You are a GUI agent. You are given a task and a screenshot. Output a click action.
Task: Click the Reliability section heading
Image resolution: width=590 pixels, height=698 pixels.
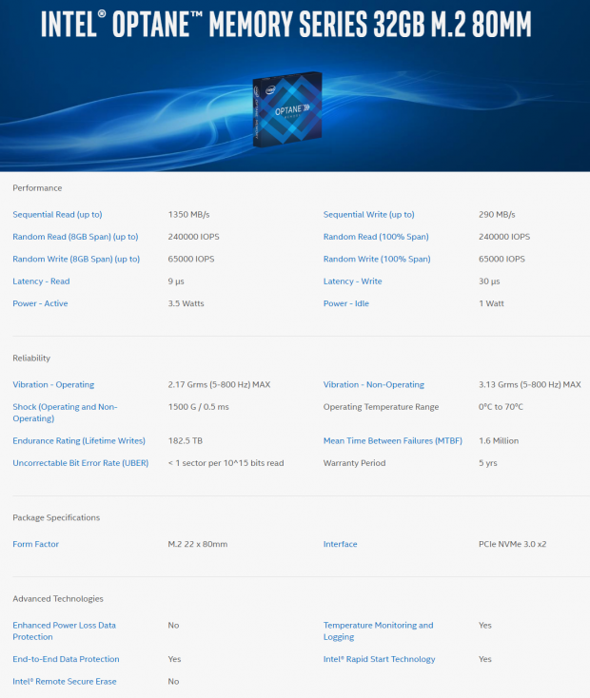tap(31, 358)
